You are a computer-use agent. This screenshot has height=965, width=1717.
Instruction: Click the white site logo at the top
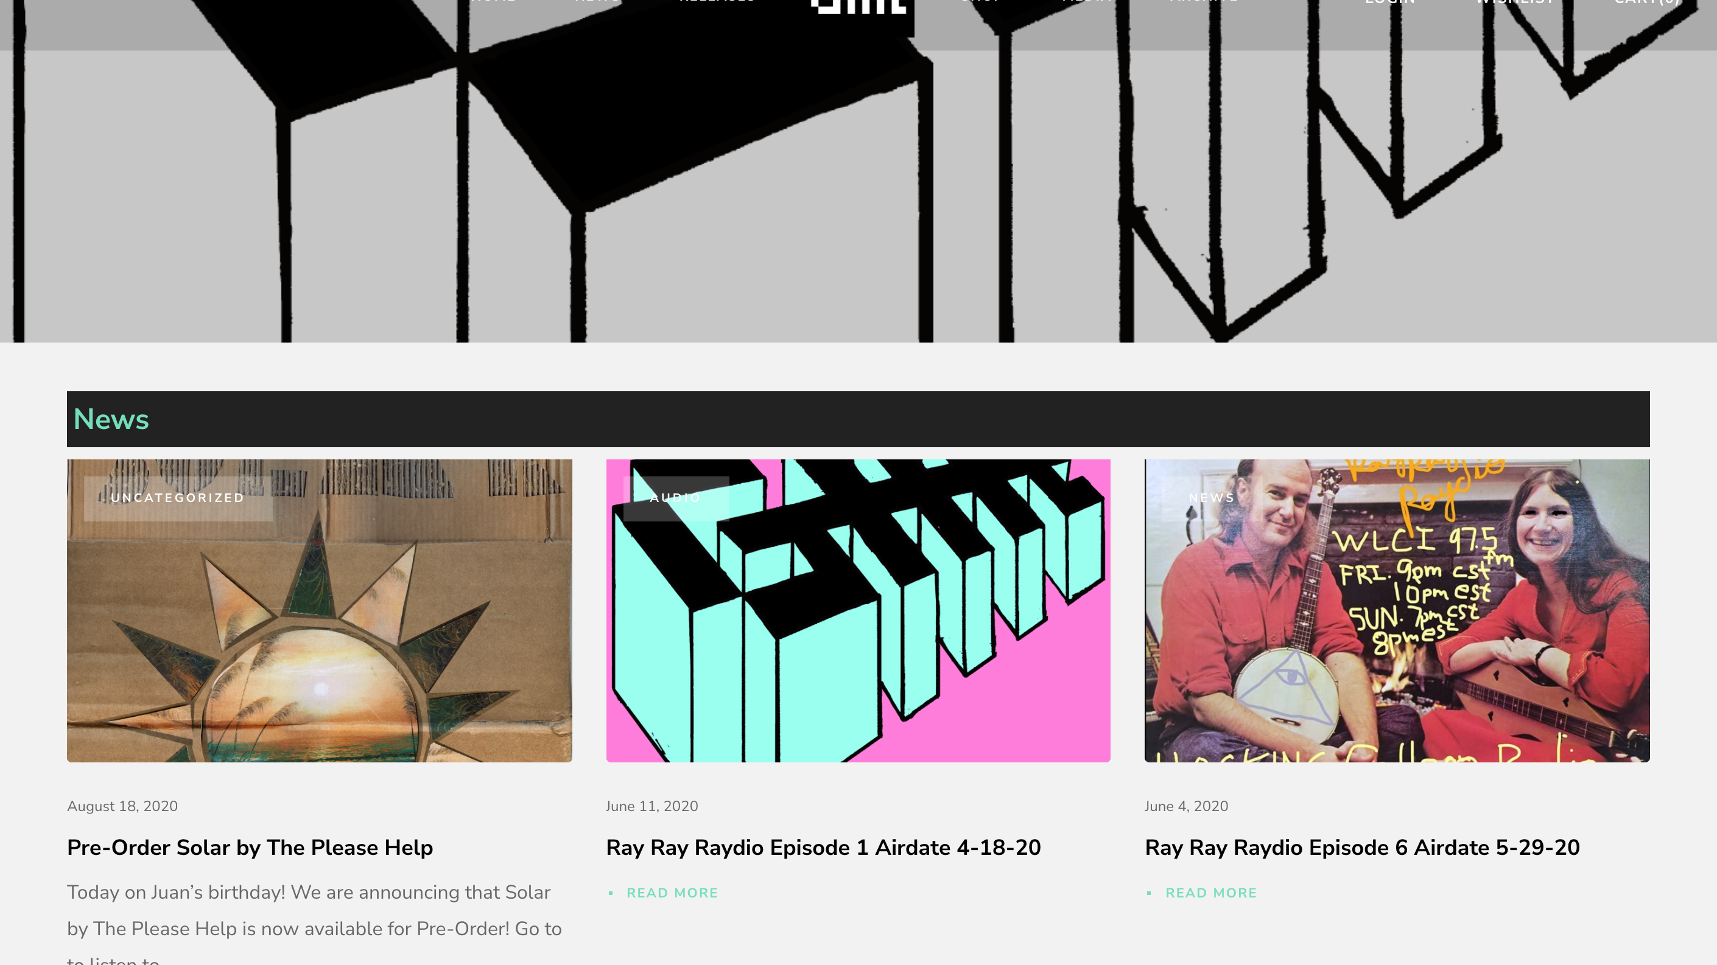click(x=858, y=7)
